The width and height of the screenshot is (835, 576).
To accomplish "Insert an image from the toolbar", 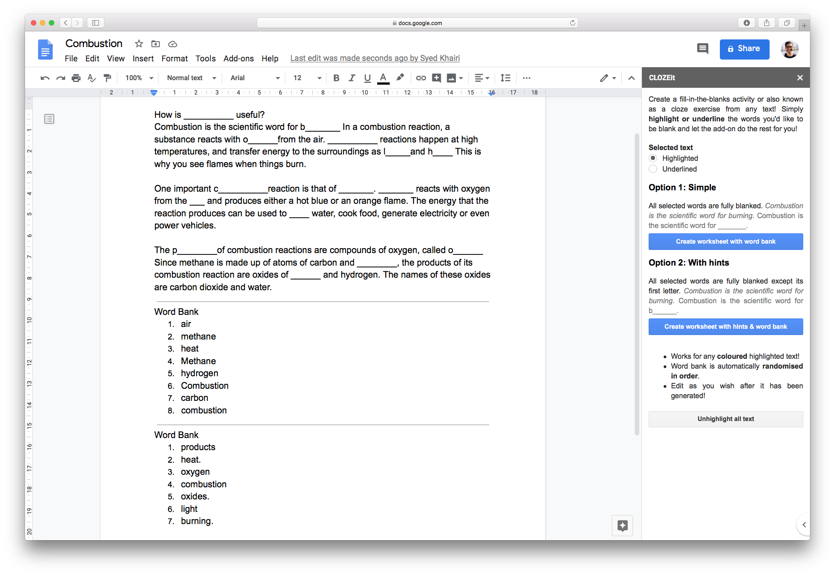I will 452,78.
